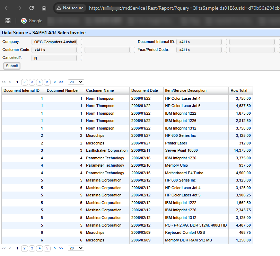Click row total 937.50
The height and width of the screenshot is (256, 280).
[x=241, y=166]
